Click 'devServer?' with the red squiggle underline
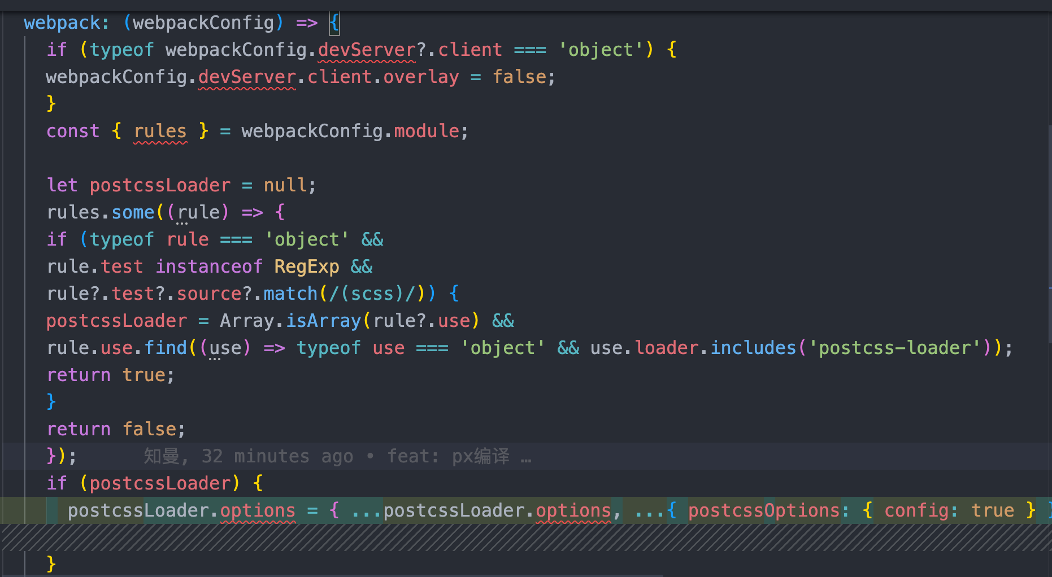 pos(372,50)
